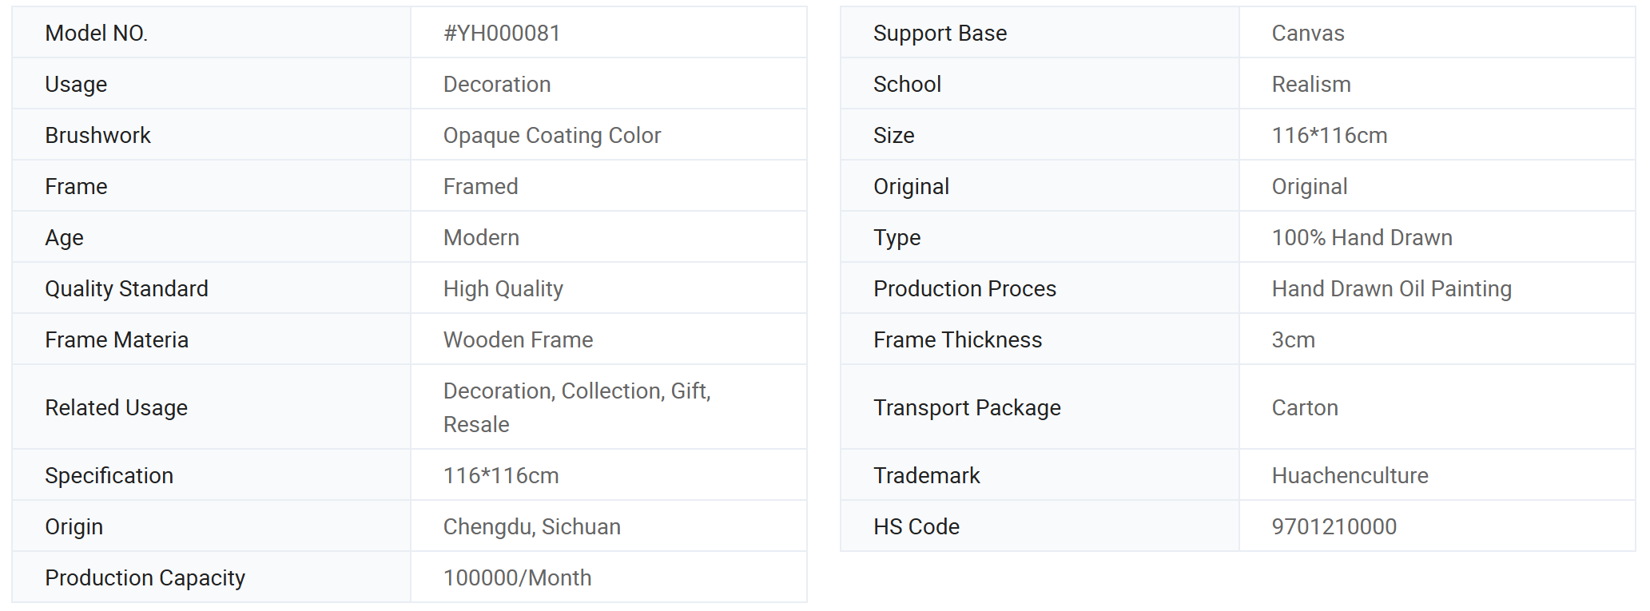Select the Realism school value
This screenshot has height=611, width=1650.
[x=1310, y=84]
